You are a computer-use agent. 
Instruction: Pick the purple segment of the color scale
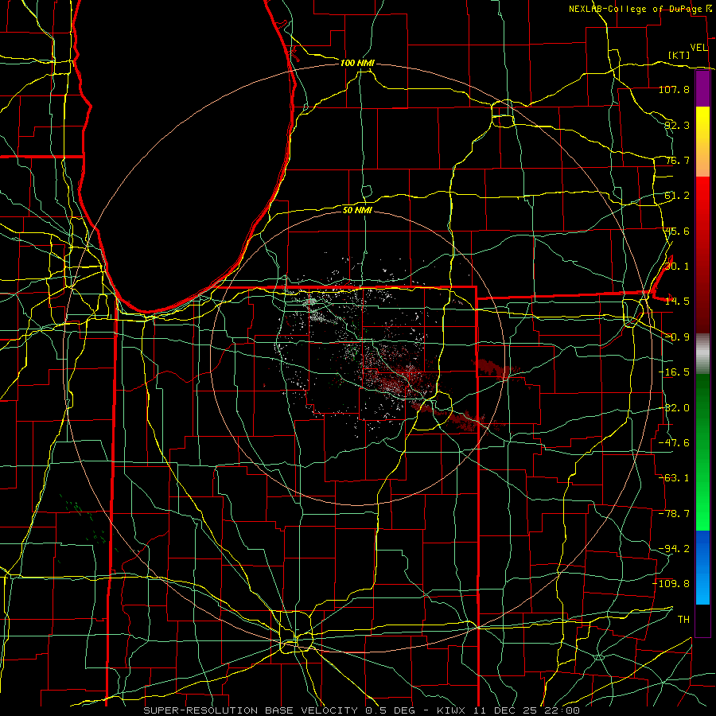pyautogui.click(x=702, y=88)
